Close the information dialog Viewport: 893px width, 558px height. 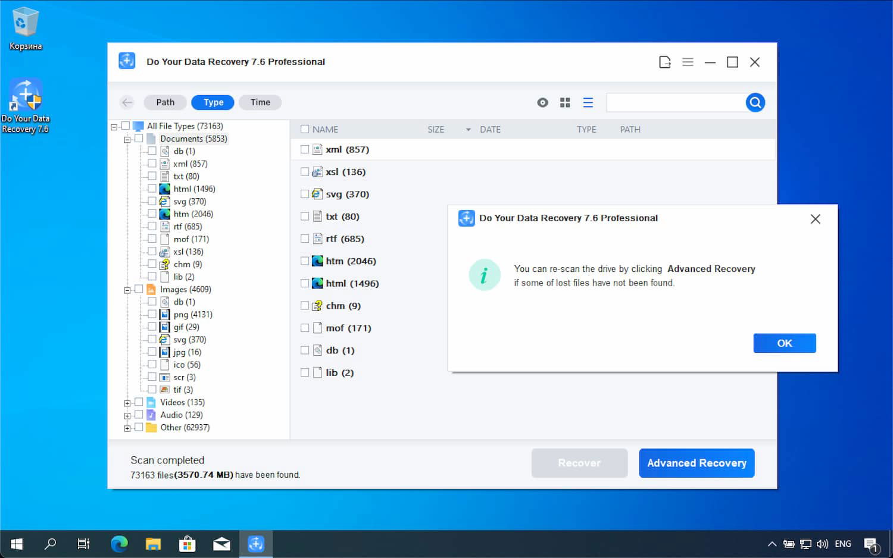816,219
